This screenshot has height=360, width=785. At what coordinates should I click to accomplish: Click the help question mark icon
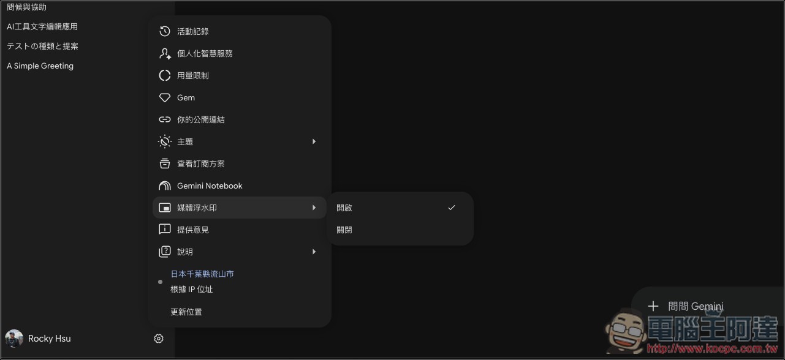pos(165,252)
